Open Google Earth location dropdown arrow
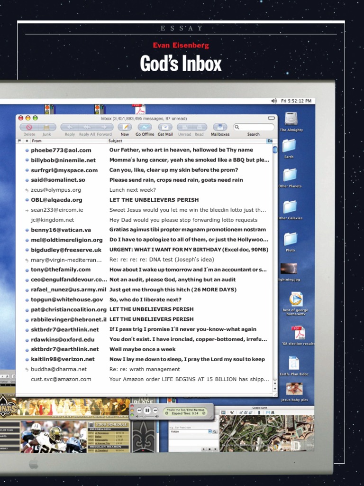 [x=210, y=431]
